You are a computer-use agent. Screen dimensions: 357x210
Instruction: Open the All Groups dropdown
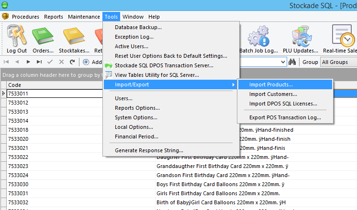339,62
